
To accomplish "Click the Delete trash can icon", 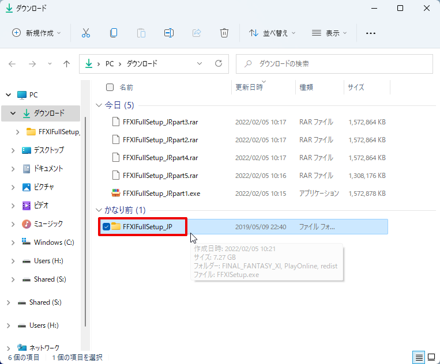I will (224, 33).
